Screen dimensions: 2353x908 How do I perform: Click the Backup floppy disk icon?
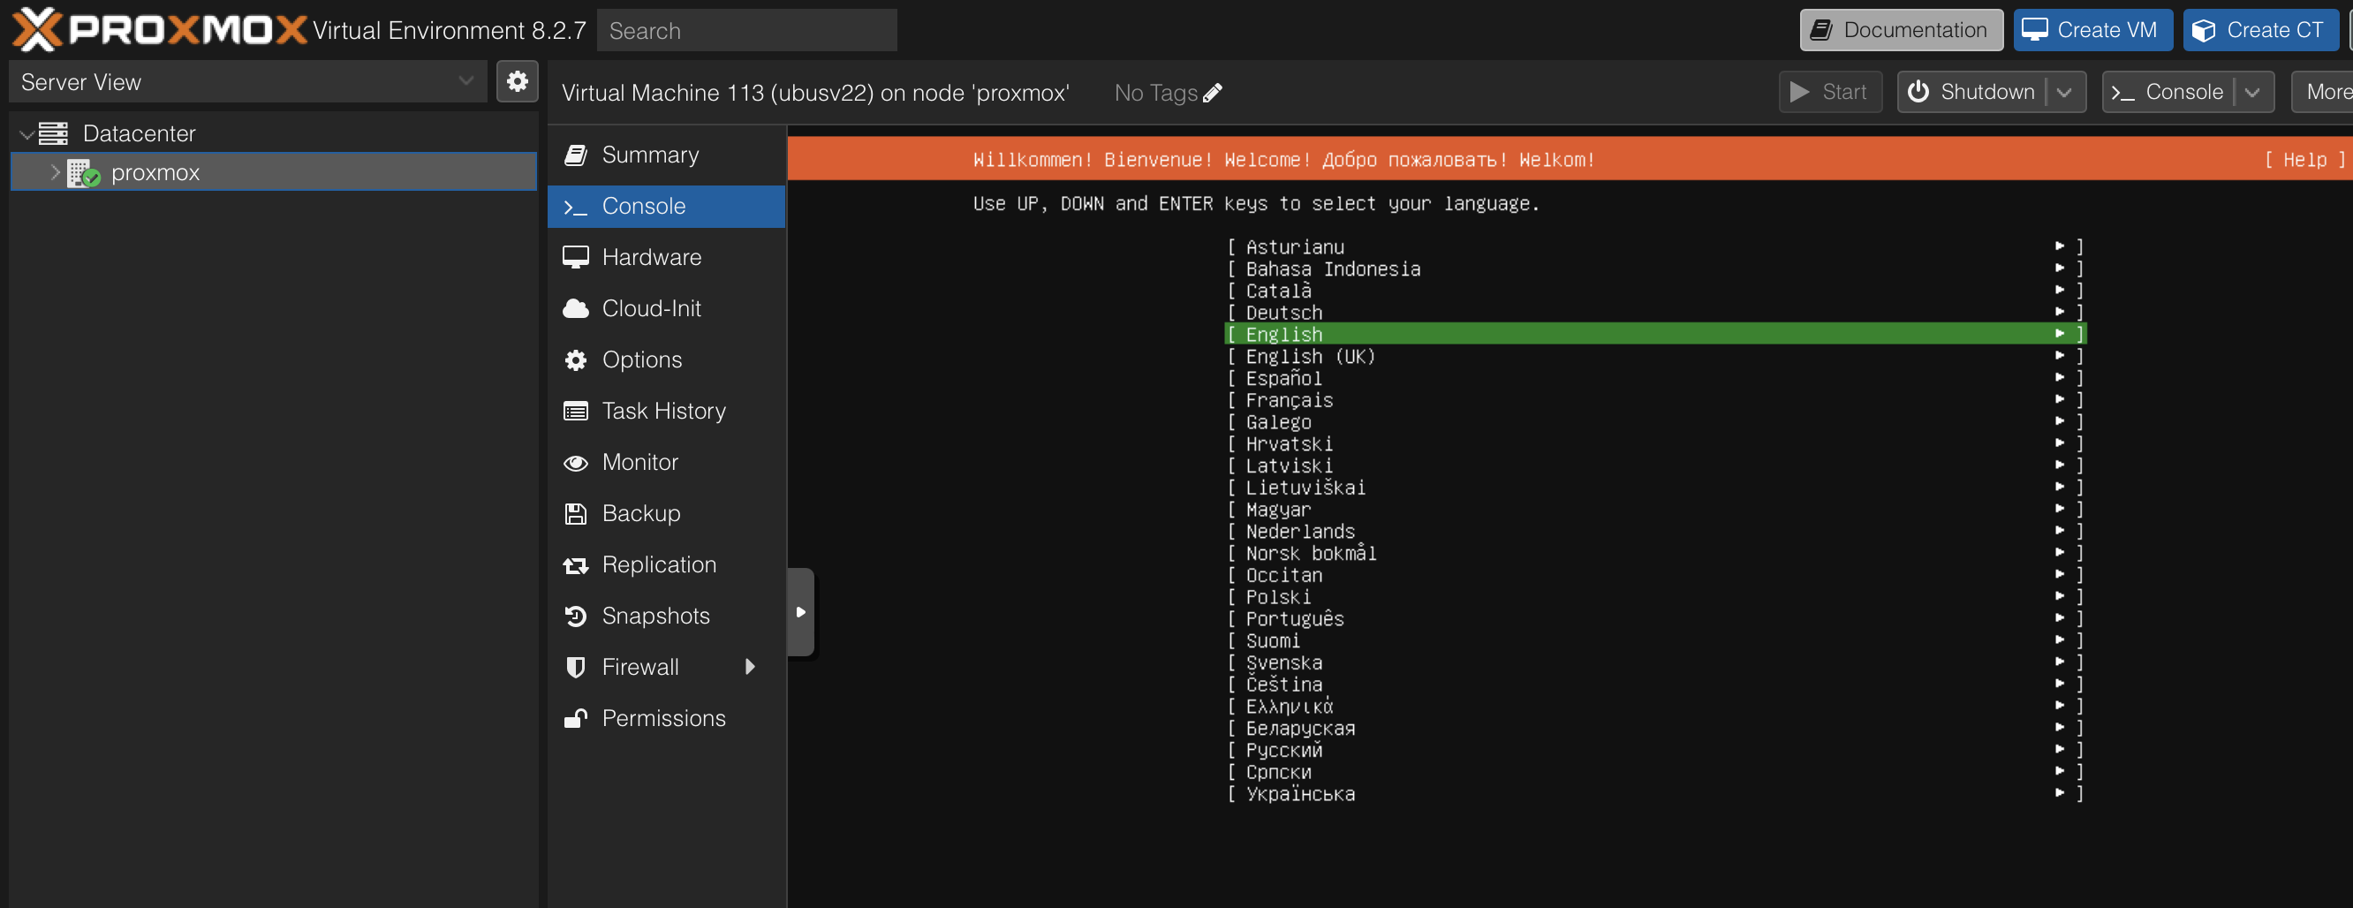576,513
